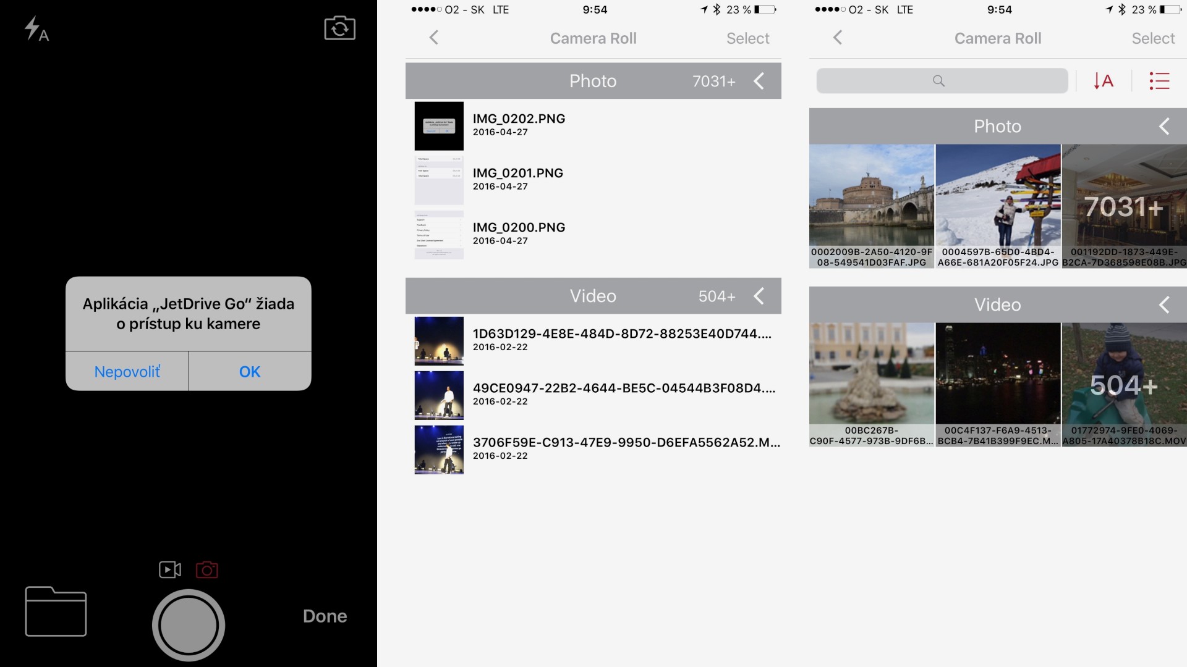Toggle the list view icon
Viewport: 1187px width, 667px height.
tap(1159, 81)
